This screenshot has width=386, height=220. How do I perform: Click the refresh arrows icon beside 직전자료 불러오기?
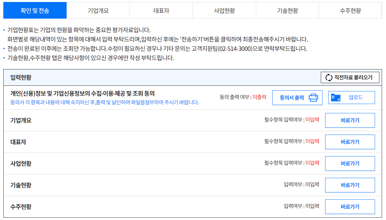(329, 78)
